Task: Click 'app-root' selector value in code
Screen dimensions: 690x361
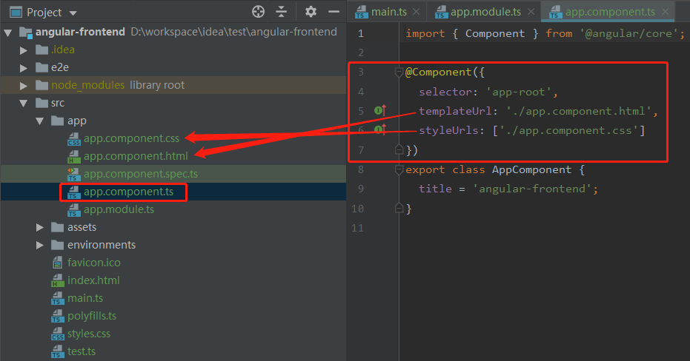Action: pyautogui.click(x=518, y=92)
